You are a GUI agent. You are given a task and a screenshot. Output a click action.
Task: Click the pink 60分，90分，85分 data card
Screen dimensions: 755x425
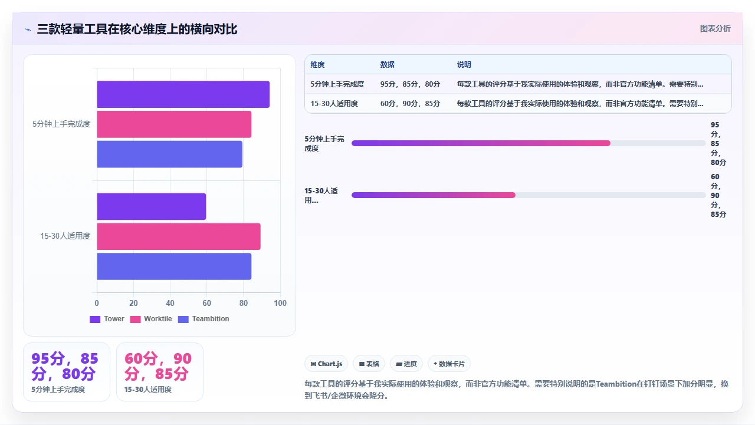(160, 372)
